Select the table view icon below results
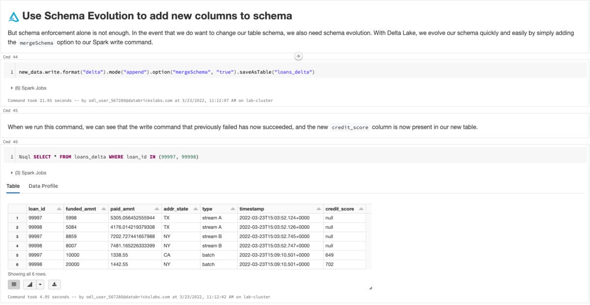Viewport: 590px width, 305px height. 14,284
